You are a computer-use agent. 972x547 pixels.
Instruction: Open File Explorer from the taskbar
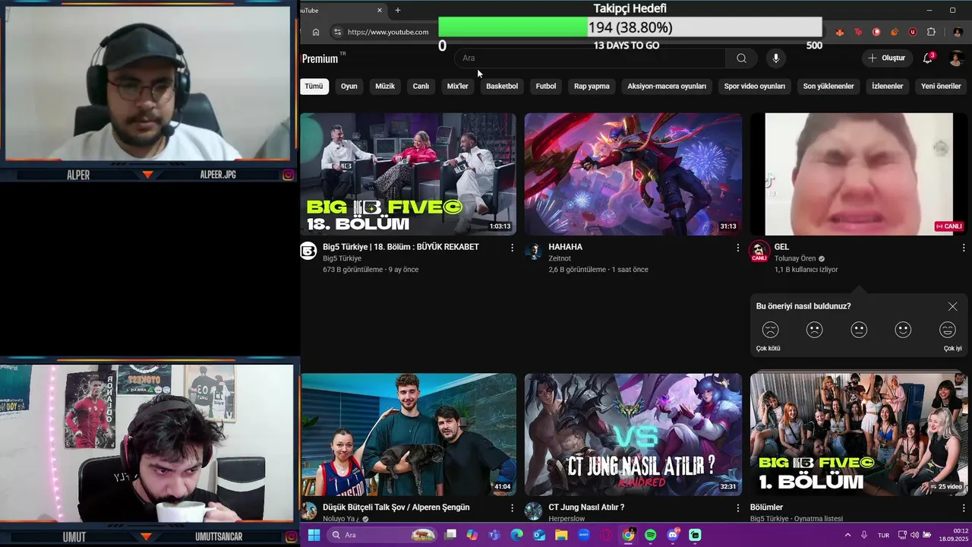[x=561, y=535]
